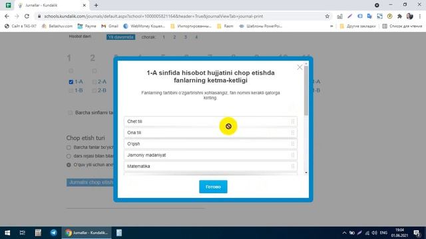The image size is (426, 239).
Task: Toggle the grade 2 column checkbox
Action: pyautogui.click(x=95, y=71)
